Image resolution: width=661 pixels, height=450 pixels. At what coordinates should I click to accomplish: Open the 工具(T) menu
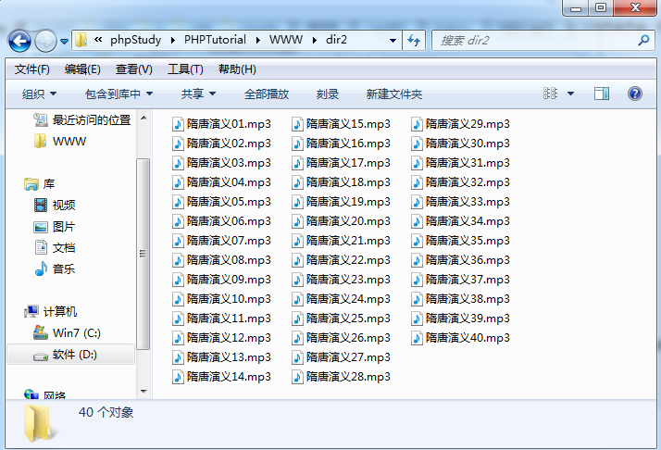point(185,69)
